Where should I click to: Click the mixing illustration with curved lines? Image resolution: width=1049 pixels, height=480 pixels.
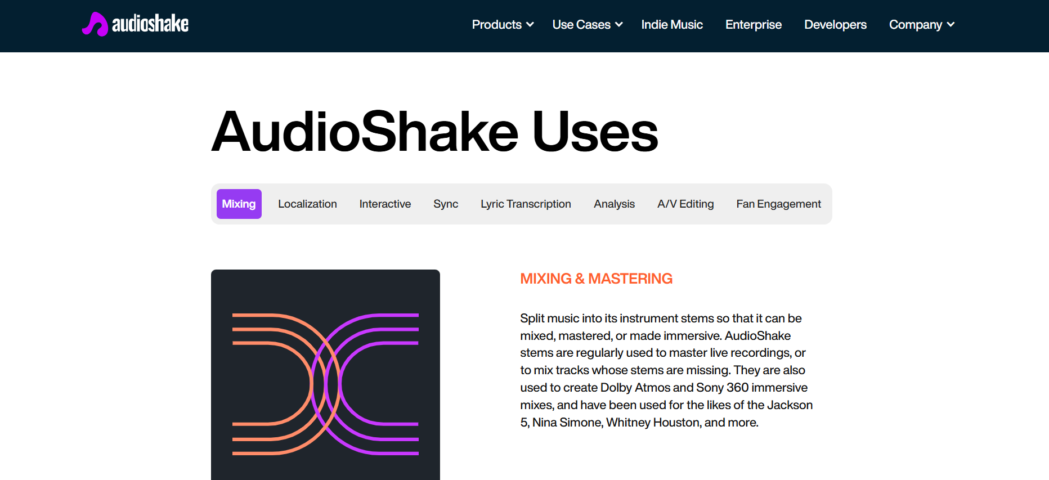pos(325,375)
